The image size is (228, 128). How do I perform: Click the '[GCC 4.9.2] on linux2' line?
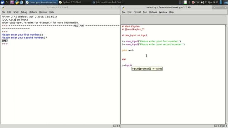pyautogui.click(x=15, y=20)
